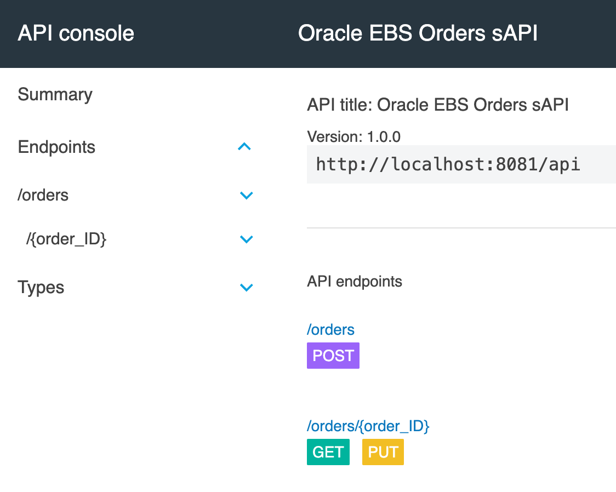Select Endpoints label in sidebar

[56, 147]
